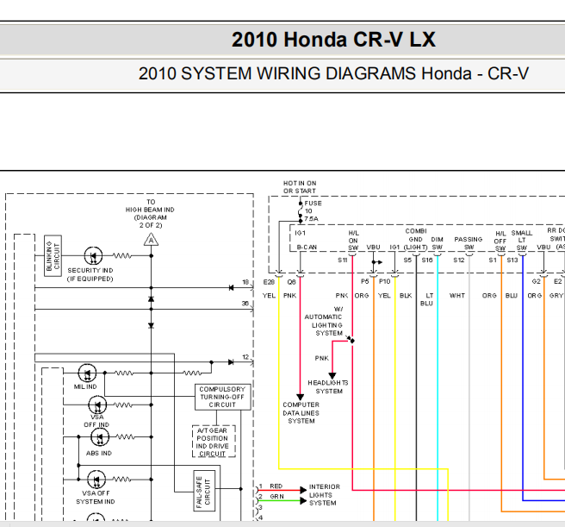
Task: Click the "FUSE 10 7.5A" label
Action: pos(313,210)
